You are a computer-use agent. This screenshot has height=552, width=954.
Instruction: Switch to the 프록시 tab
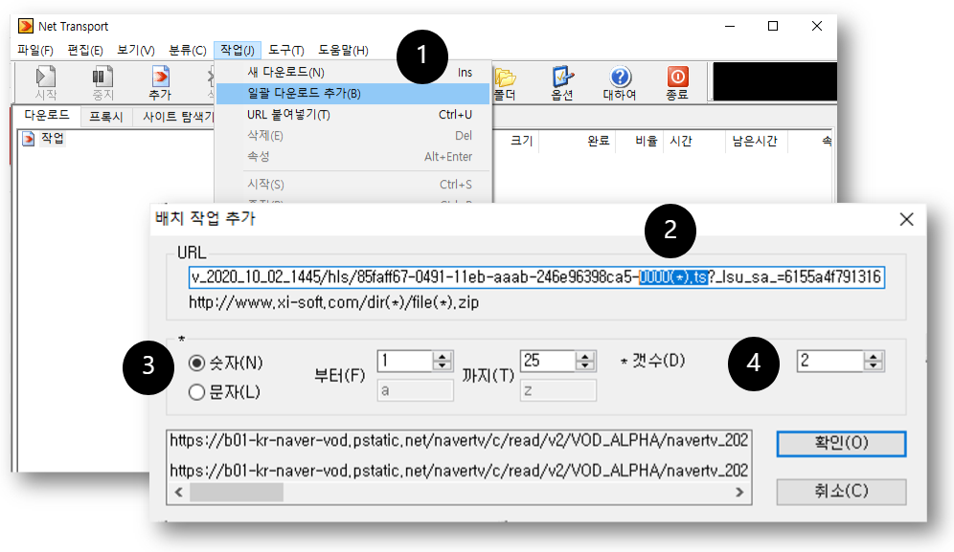tap(106, 116)
